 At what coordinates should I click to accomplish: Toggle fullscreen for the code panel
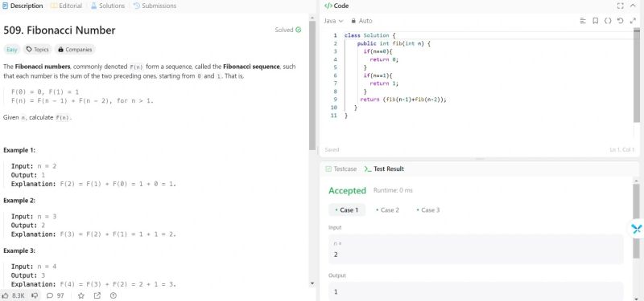click(x=620, y=6)
